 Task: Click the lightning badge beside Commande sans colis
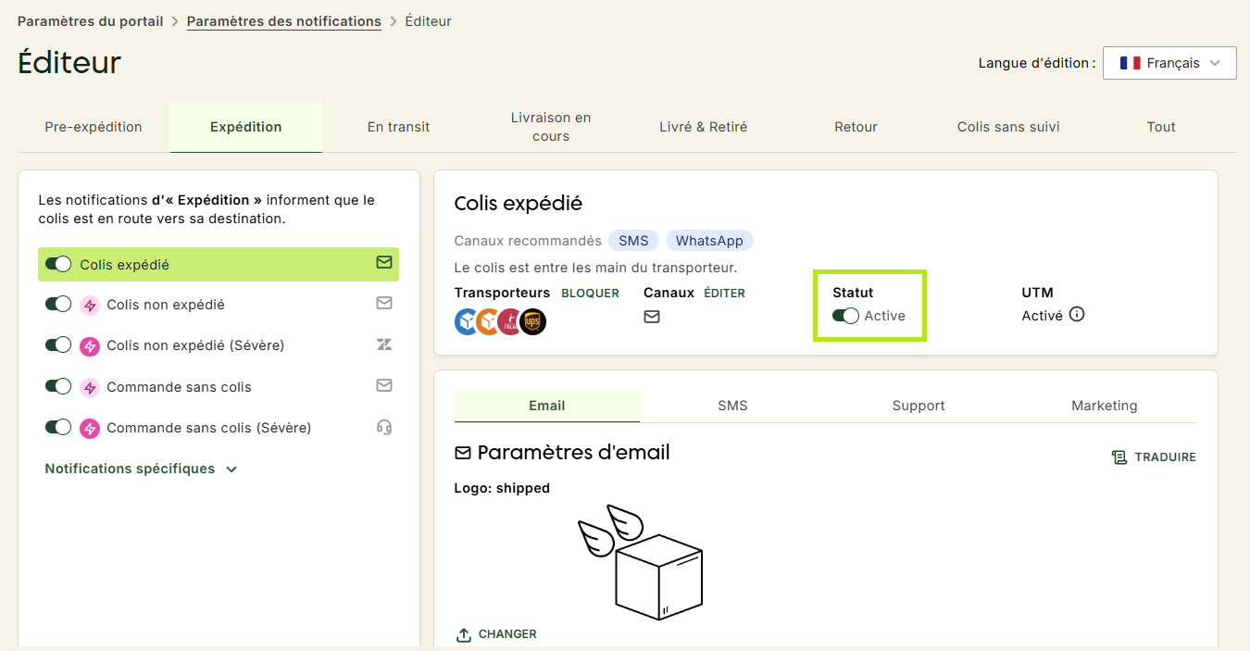click(x=90, y=387)
